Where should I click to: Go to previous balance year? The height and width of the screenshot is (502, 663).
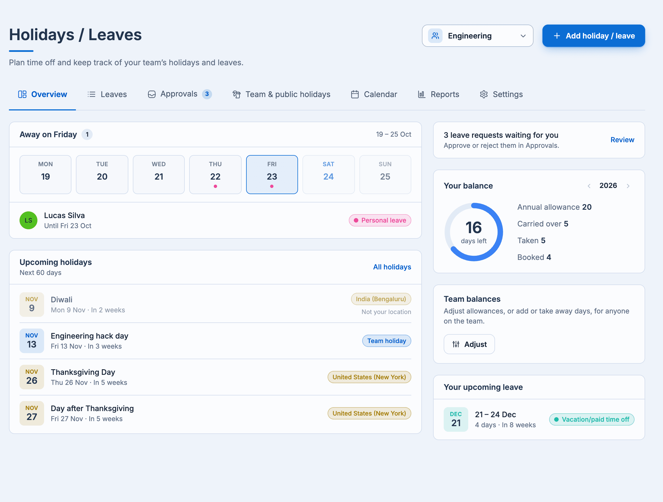[x=589, y=186]
